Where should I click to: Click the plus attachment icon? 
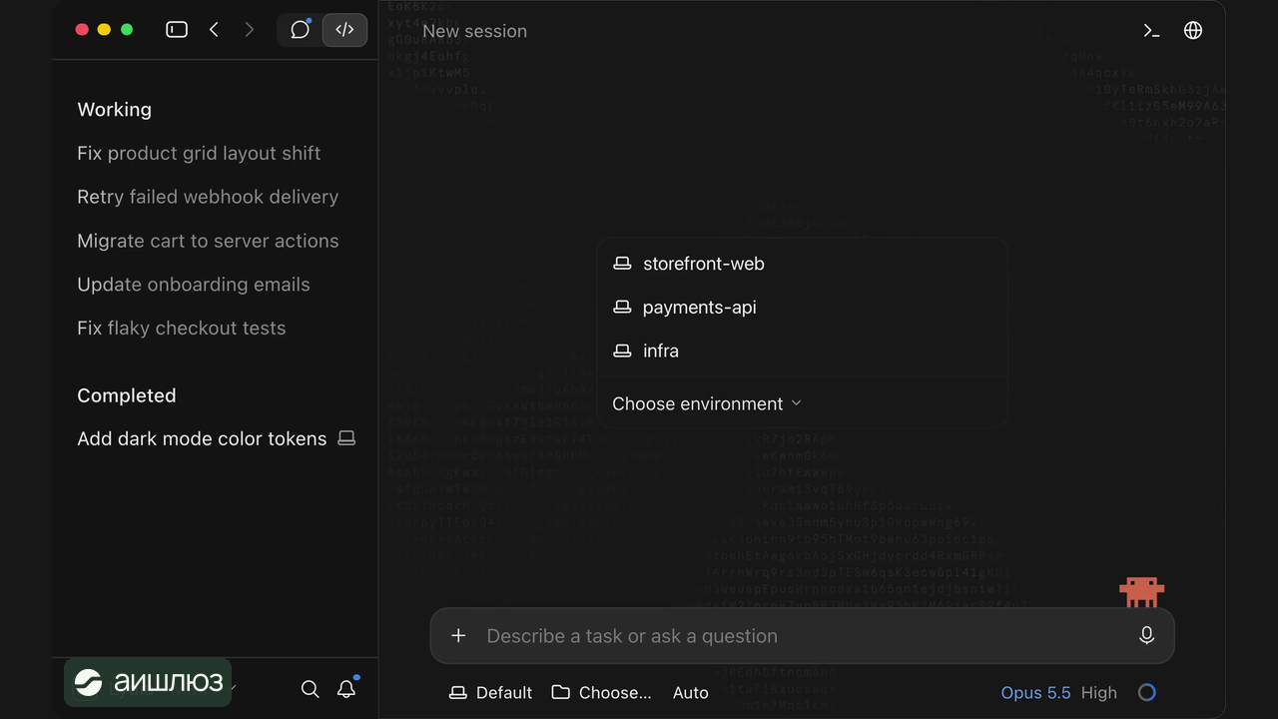tap(458, 636)
